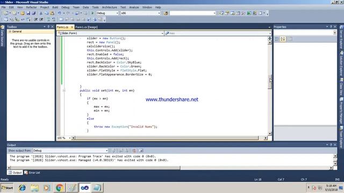
Task: Open the File menu
Action: point(4,7)
